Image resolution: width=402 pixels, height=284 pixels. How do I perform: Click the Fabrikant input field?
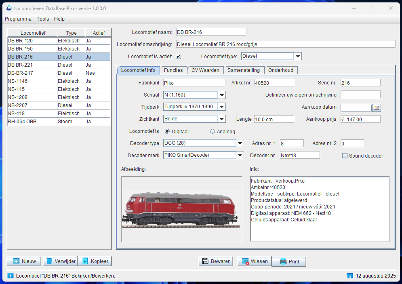pos(194,83)
